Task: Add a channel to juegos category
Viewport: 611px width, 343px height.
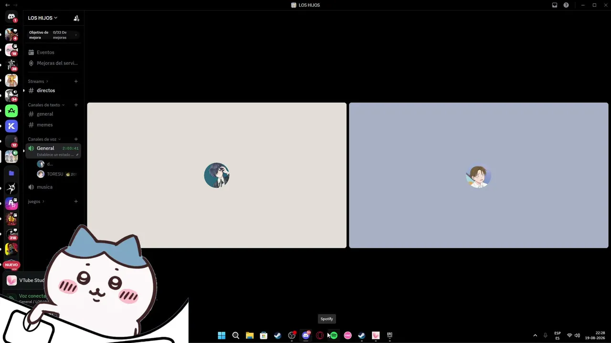Action: [x=76, y=202]
